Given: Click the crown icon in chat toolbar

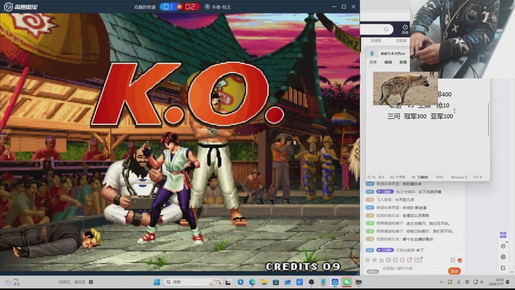Looking at the screenshot, I should pos(381,260).
